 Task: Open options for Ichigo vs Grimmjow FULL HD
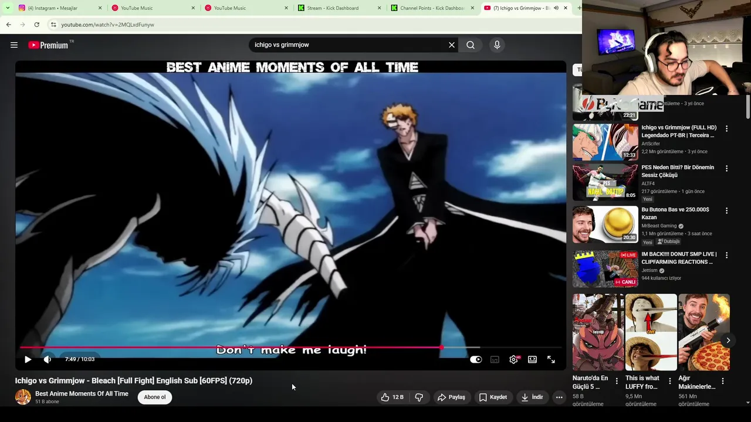[726, 128]
